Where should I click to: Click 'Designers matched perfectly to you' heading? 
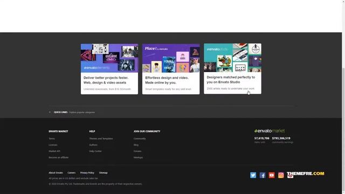pos(231,80)
